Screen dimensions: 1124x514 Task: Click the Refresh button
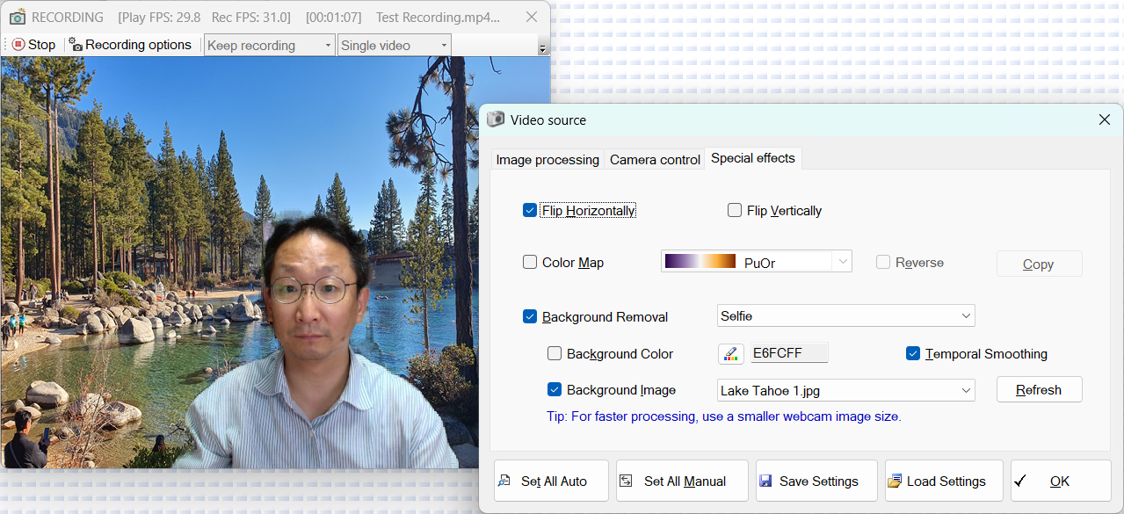tap(1039, 390)
